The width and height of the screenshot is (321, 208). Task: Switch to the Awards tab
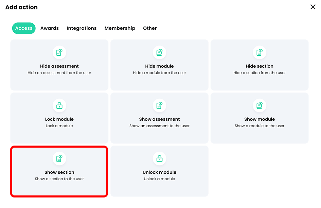[x=49, y=28]
